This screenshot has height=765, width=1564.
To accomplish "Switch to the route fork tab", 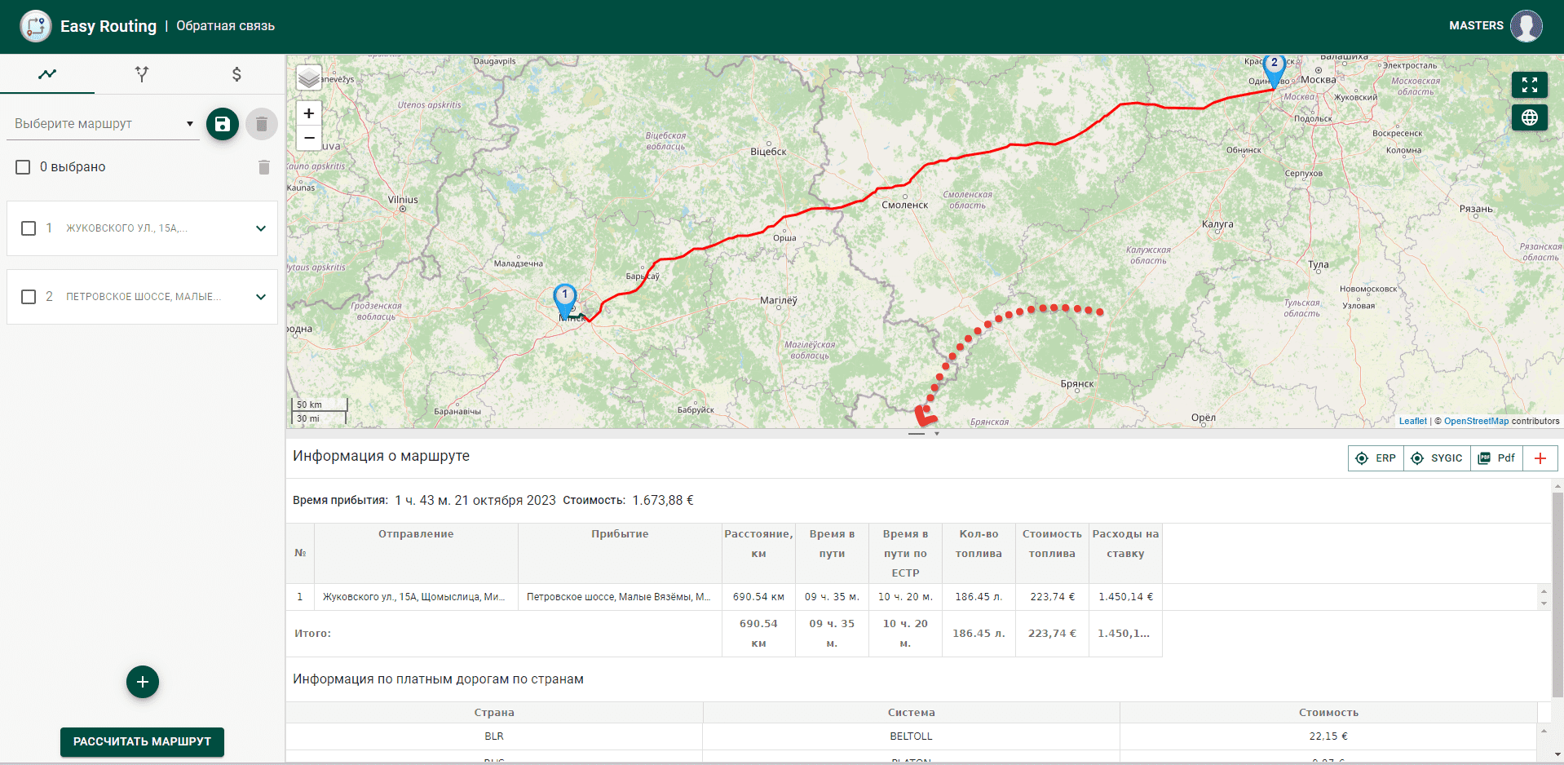I will [142, 74].
